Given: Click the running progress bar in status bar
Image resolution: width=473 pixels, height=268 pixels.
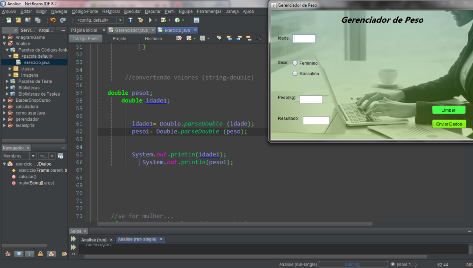Looking at the screenshot, I should (x=353, y=264).
